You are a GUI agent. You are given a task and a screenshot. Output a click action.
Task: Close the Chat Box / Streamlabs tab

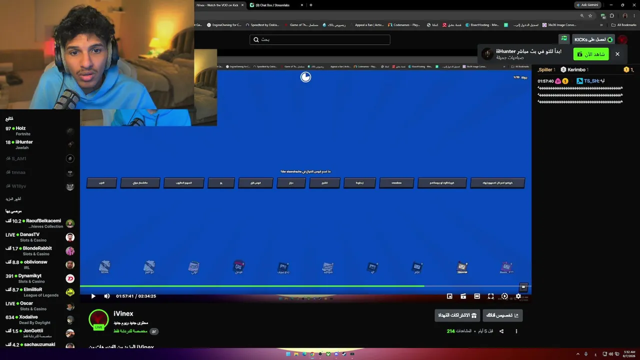click(302, 5)
